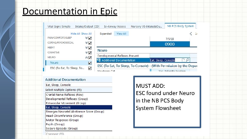Choose Head Circumference (Group) option
The width and height of the screenshot is (247, 139).
pyautogui.click(x=79, y=116)
